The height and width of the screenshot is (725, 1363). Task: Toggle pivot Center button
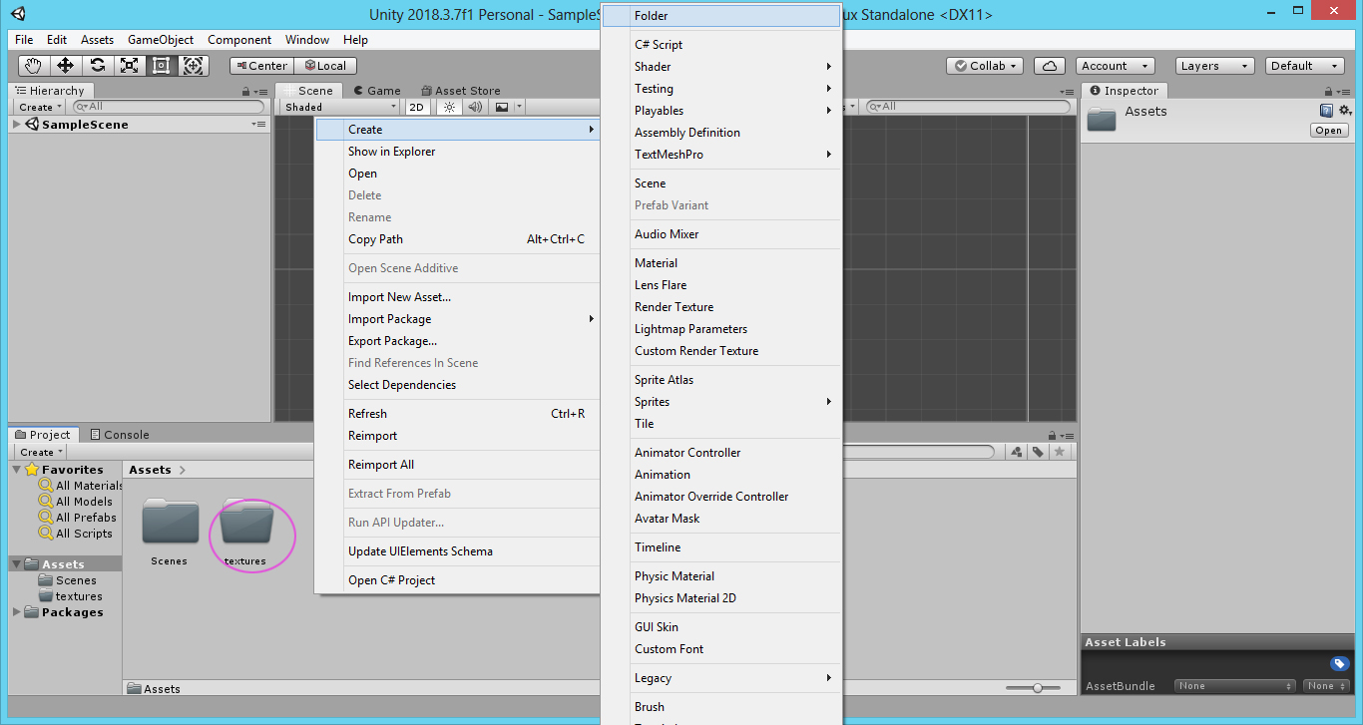click(261, 66)
